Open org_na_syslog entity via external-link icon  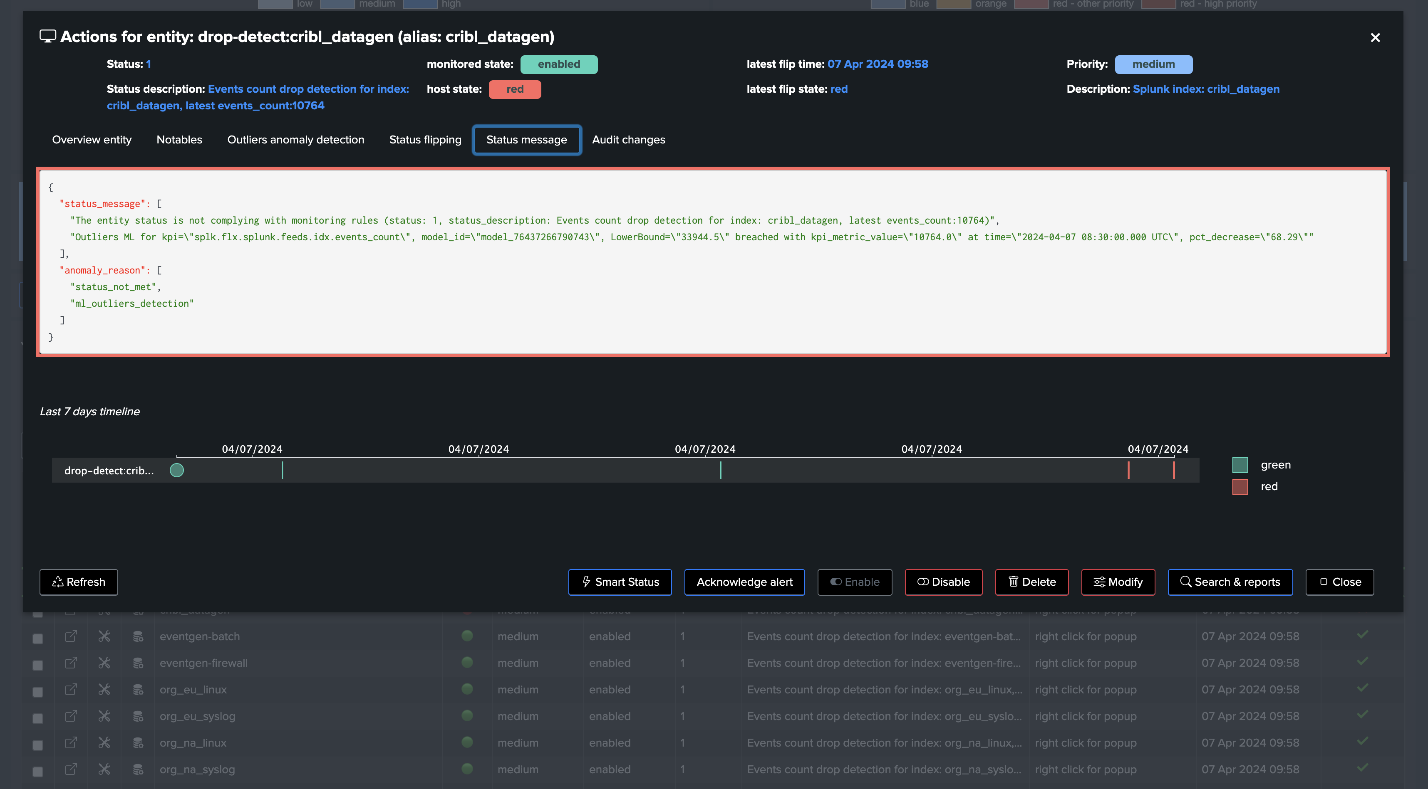(71, 769)
